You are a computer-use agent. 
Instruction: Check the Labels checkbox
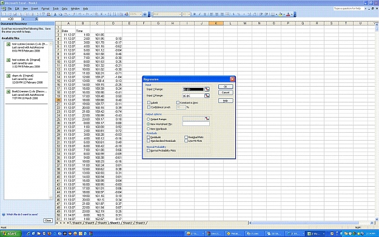click(x=149, y=102)
